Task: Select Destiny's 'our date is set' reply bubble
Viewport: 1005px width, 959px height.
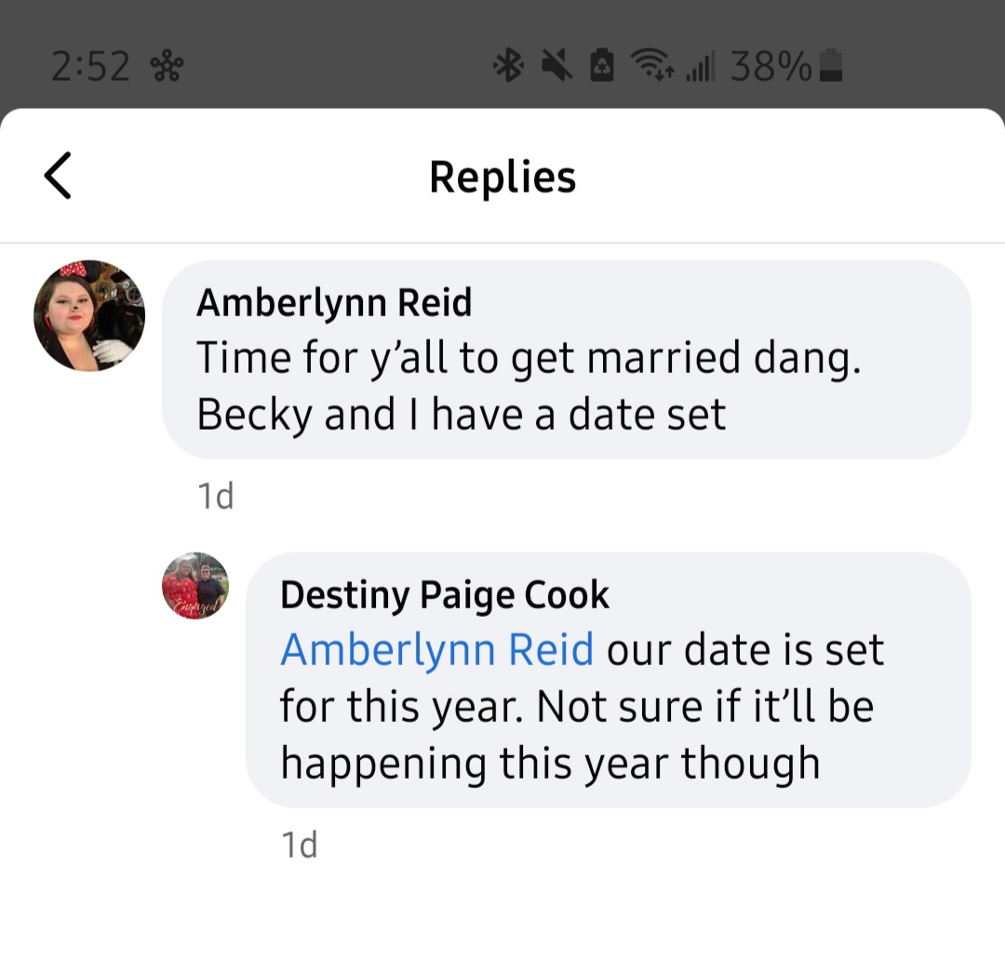Action: [609, 680]
